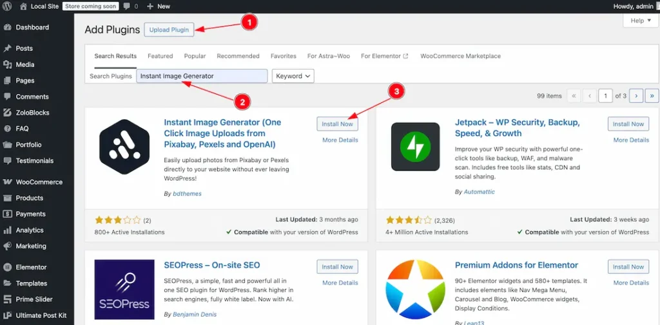Open WooCommerce Marketplace tab
Screen dimensions: 660x325
click(460, 56)
